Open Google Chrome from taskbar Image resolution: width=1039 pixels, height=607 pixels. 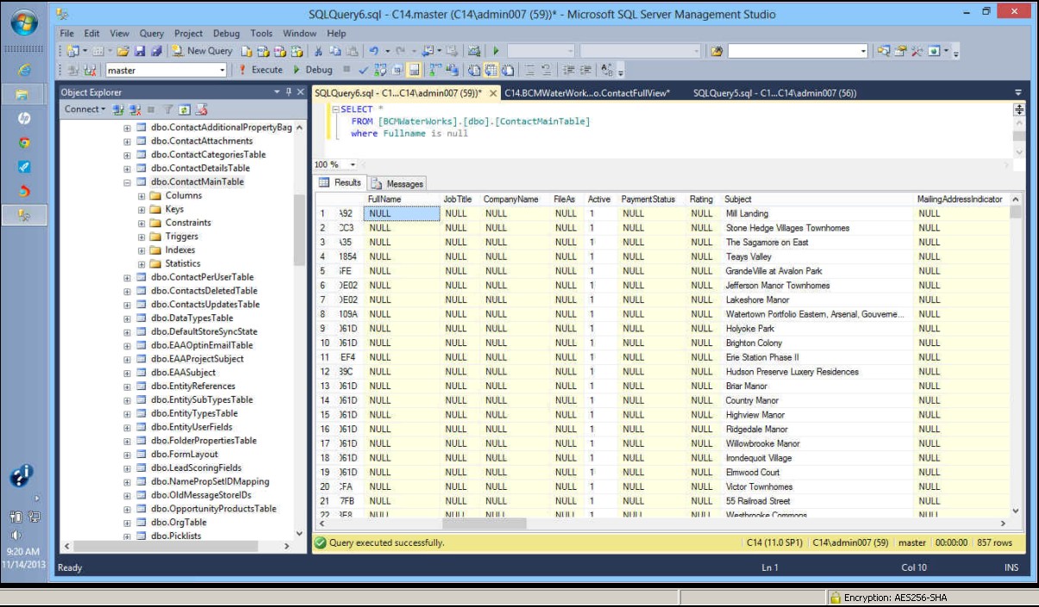coord(24,142)
